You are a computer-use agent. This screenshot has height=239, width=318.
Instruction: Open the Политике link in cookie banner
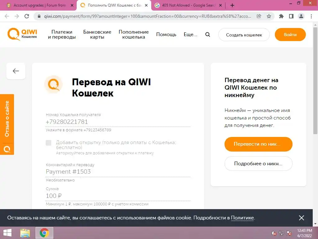(x=242, y=218)
